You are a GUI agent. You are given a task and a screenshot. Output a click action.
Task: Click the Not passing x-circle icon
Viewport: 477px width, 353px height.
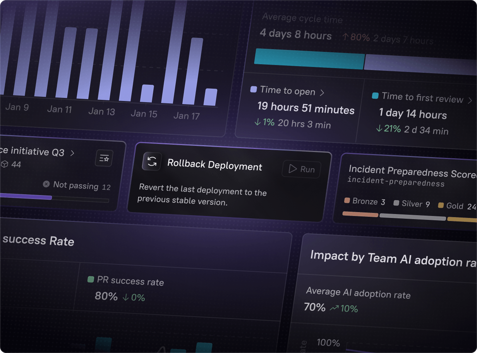(46, 184)
